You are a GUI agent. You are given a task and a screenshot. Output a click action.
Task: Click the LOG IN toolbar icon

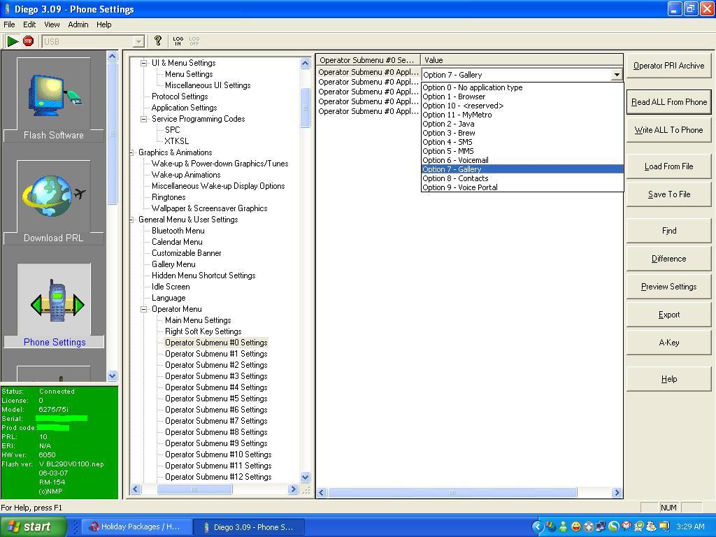(x=178, y=41)
